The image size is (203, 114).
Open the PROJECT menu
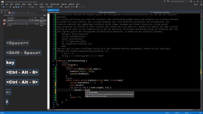(18, 4)
